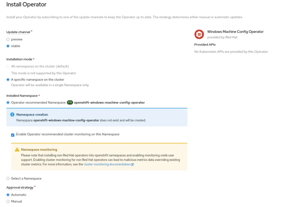The width and height of the screenshot is (281, 207).
Task: Click the blue info icon beside Namespace creation
Action: click(12, 115)
